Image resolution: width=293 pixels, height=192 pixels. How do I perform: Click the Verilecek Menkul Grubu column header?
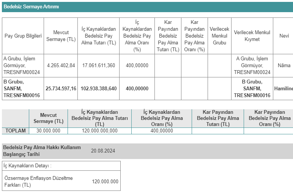[219, 36]
